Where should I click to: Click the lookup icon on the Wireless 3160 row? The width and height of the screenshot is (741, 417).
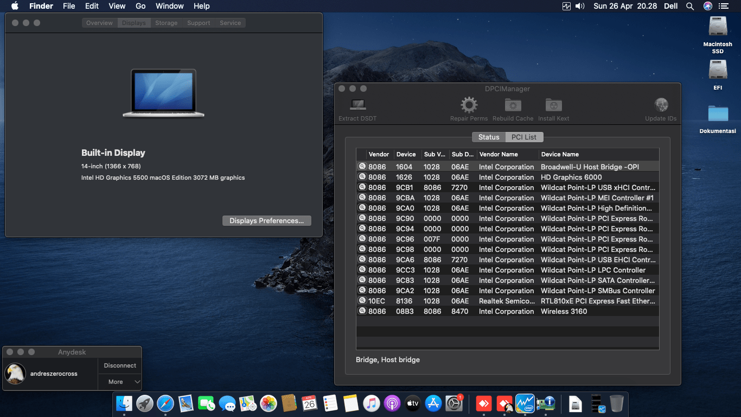[362, 311]
